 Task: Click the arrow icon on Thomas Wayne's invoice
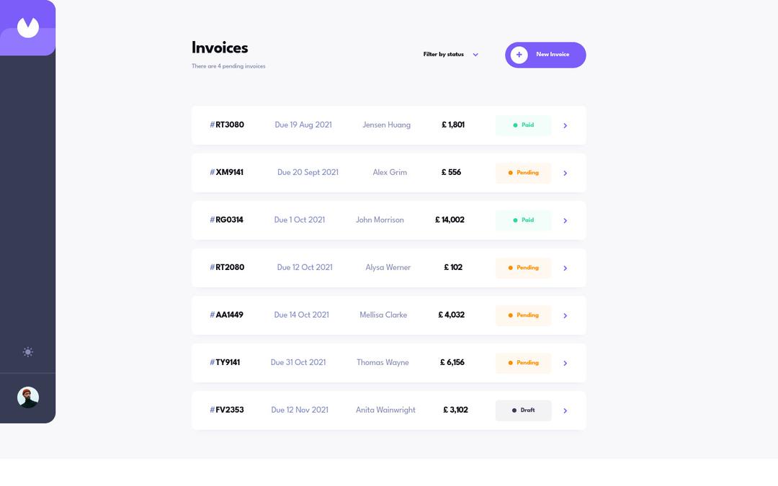point(565,363)
